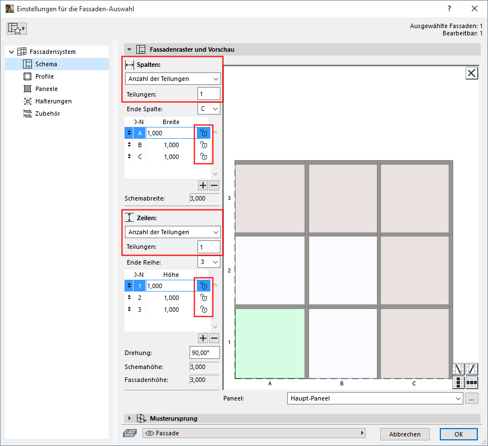This screenshot has width=488, height=446.
Task: Select the preview panel at column B row 2
Action: 343,270
